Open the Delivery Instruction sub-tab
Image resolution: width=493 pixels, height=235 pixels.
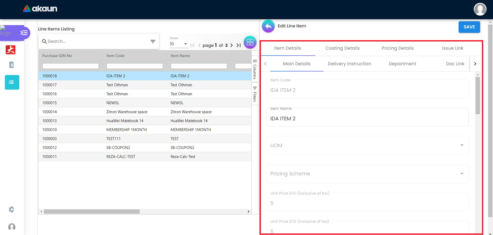349,64
